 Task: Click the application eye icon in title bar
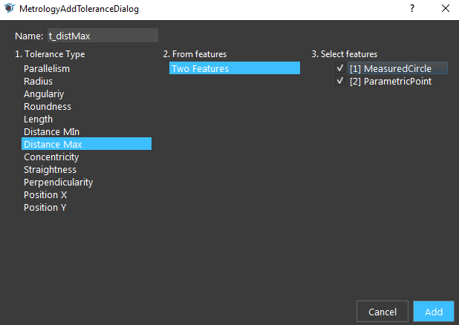(x=10, y=8)
